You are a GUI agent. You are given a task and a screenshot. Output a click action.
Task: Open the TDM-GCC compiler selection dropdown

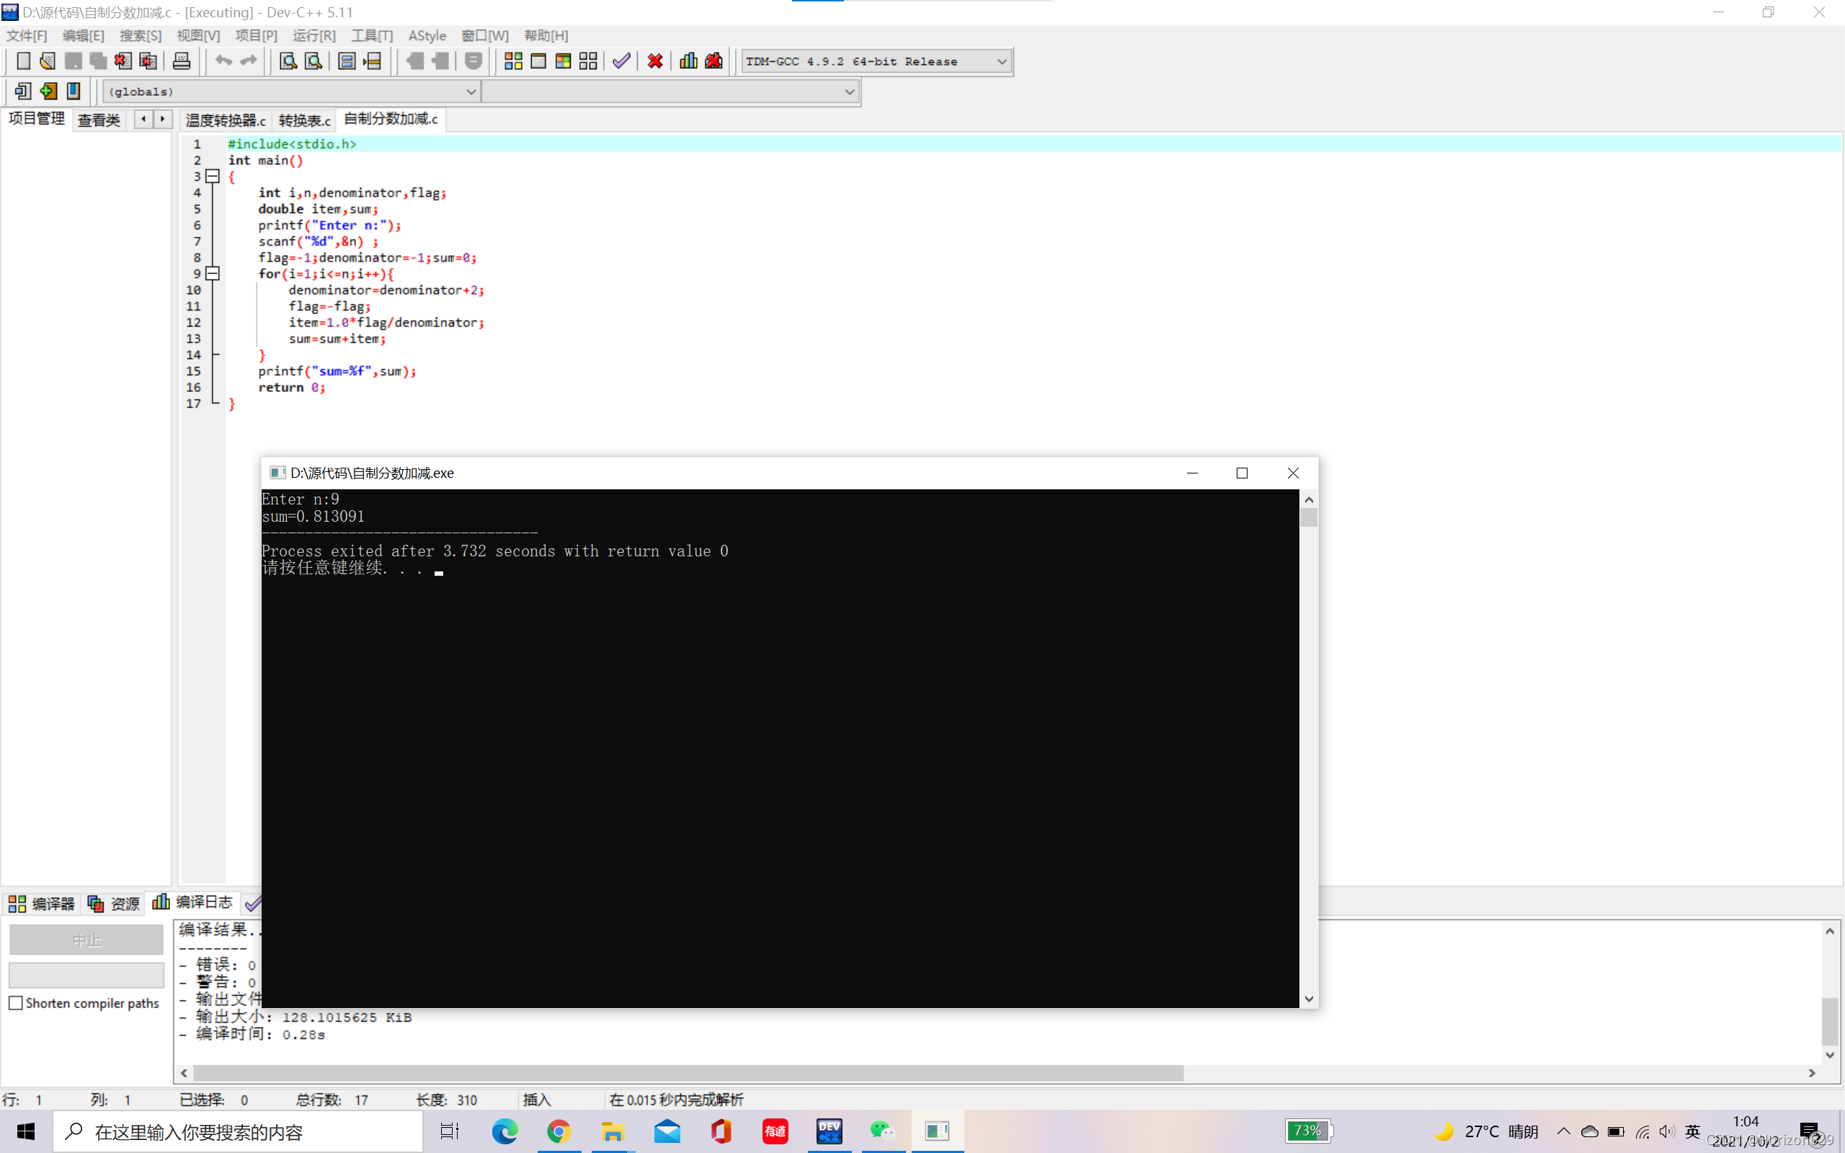[x=1002, y=61]
